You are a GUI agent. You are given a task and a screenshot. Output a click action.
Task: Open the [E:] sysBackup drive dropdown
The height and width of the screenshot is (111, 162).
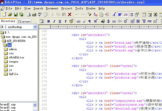coord(35,27)
